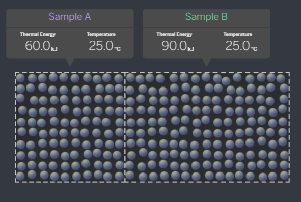This screenshot has width=301, height=202.
Task: Click the Sample B callout pointer arrow
Action: (x=207, y=62)
